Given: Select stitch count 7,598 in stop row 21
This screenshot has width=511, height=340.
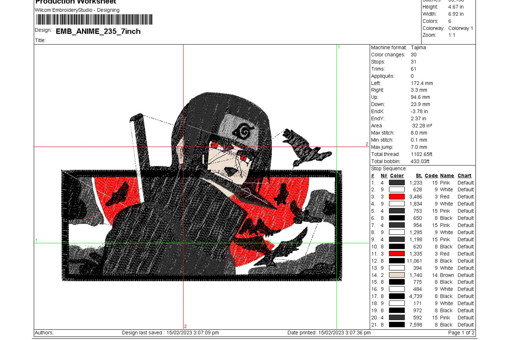Looking at the screenshot, I should (416, 325).
